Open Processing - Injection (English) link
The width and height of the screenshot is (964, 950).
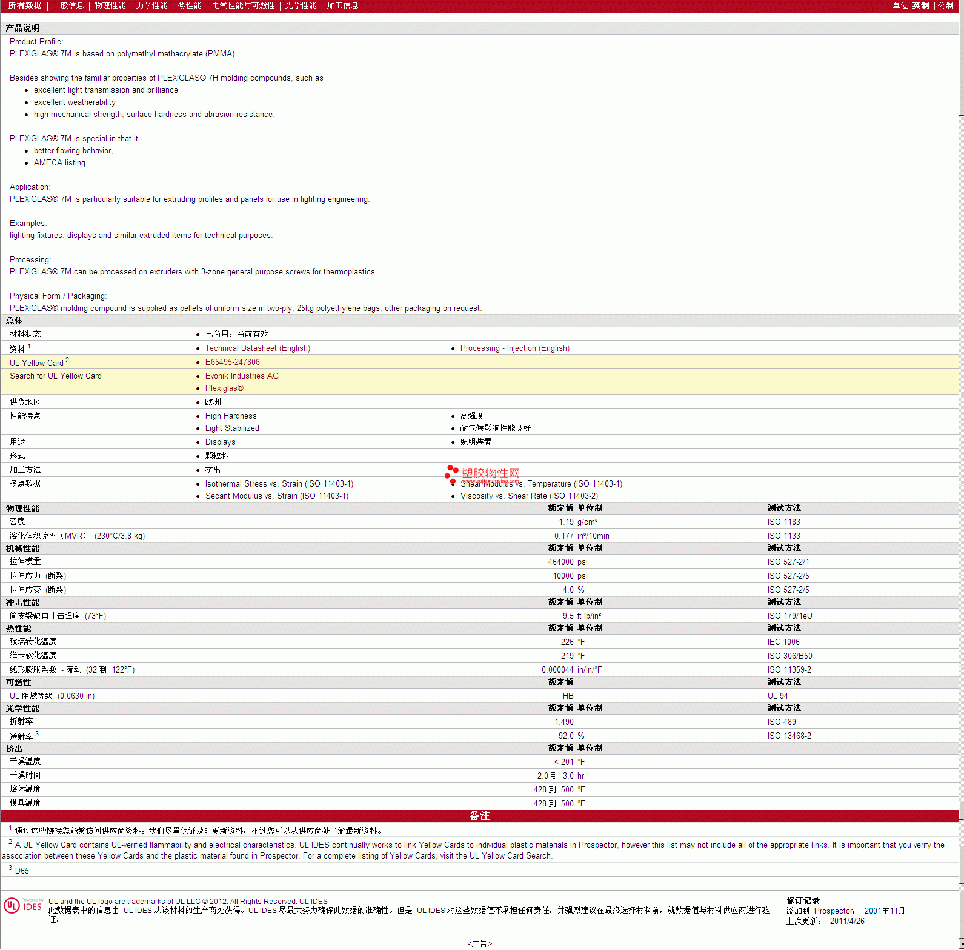(x=515, y=348)
